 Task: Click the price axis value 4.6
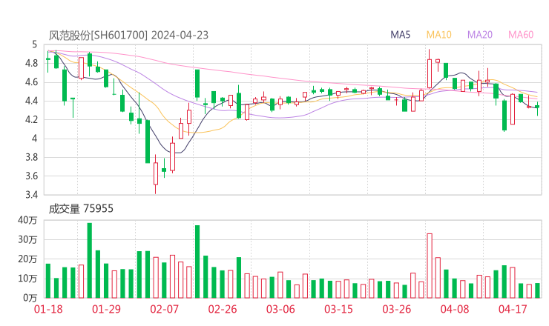[31, 82]
